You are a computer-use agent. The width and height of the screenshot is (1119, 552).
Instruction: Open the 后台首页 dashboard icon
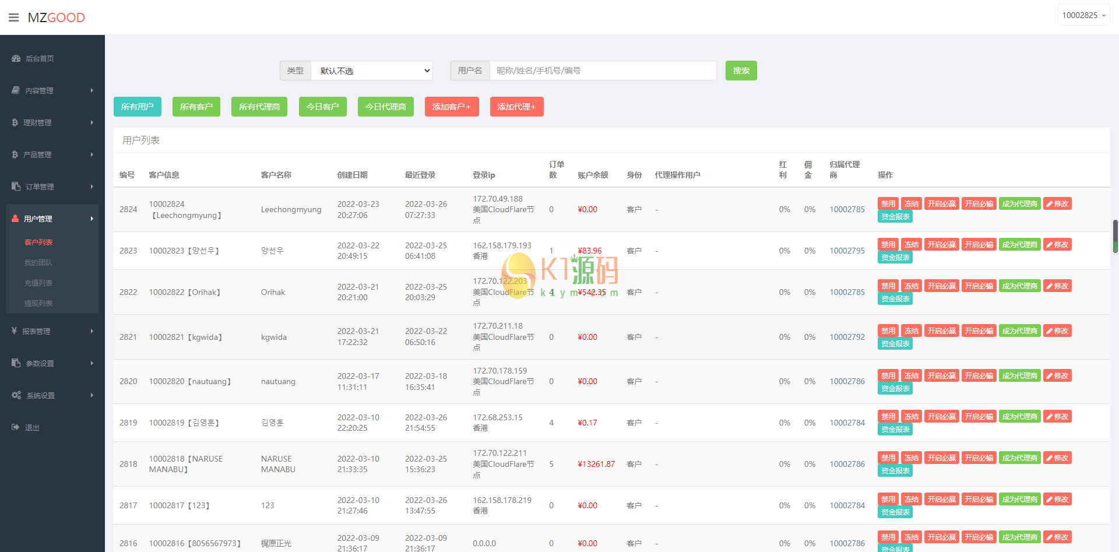(x=16, y=58)
